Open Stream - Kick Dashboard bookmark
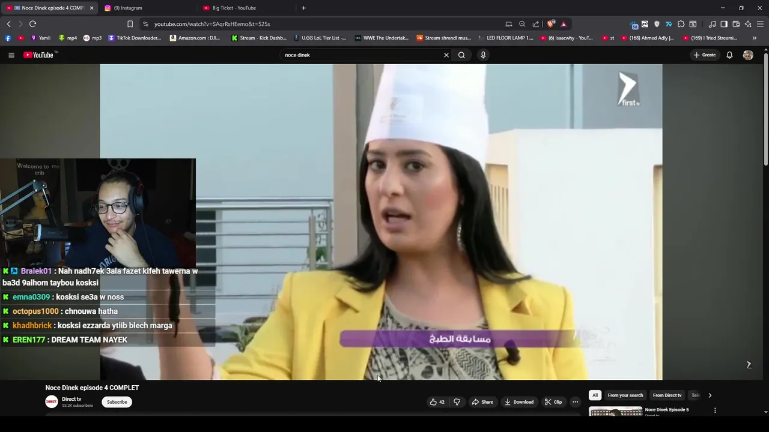Screen dimensions: 769x432 (x=259, y=38)
